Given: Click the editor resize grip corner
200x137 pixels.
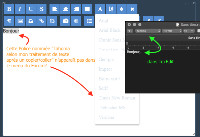Looking at the screenshot, I should 194,134.
